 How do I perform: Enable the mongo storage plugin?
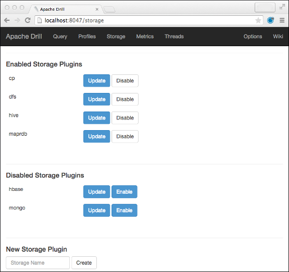[125, 211]
